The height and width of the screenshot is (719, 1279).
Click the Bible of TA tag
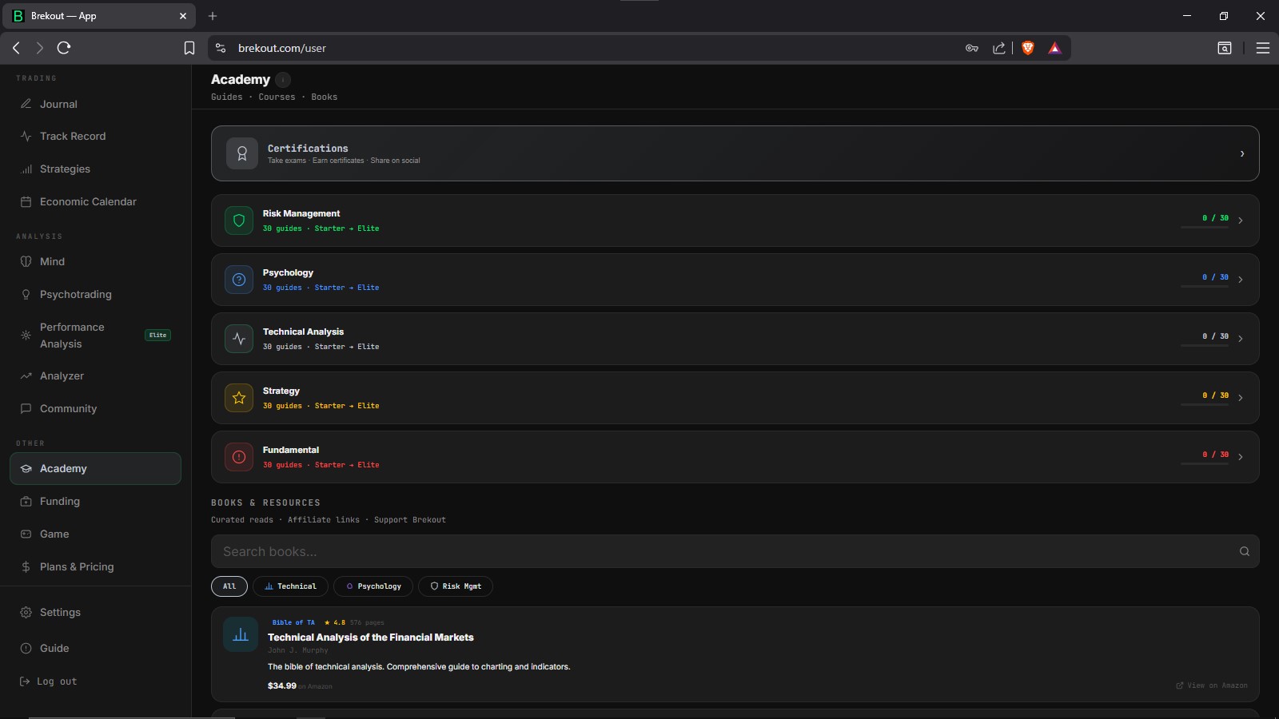[293, 622]
